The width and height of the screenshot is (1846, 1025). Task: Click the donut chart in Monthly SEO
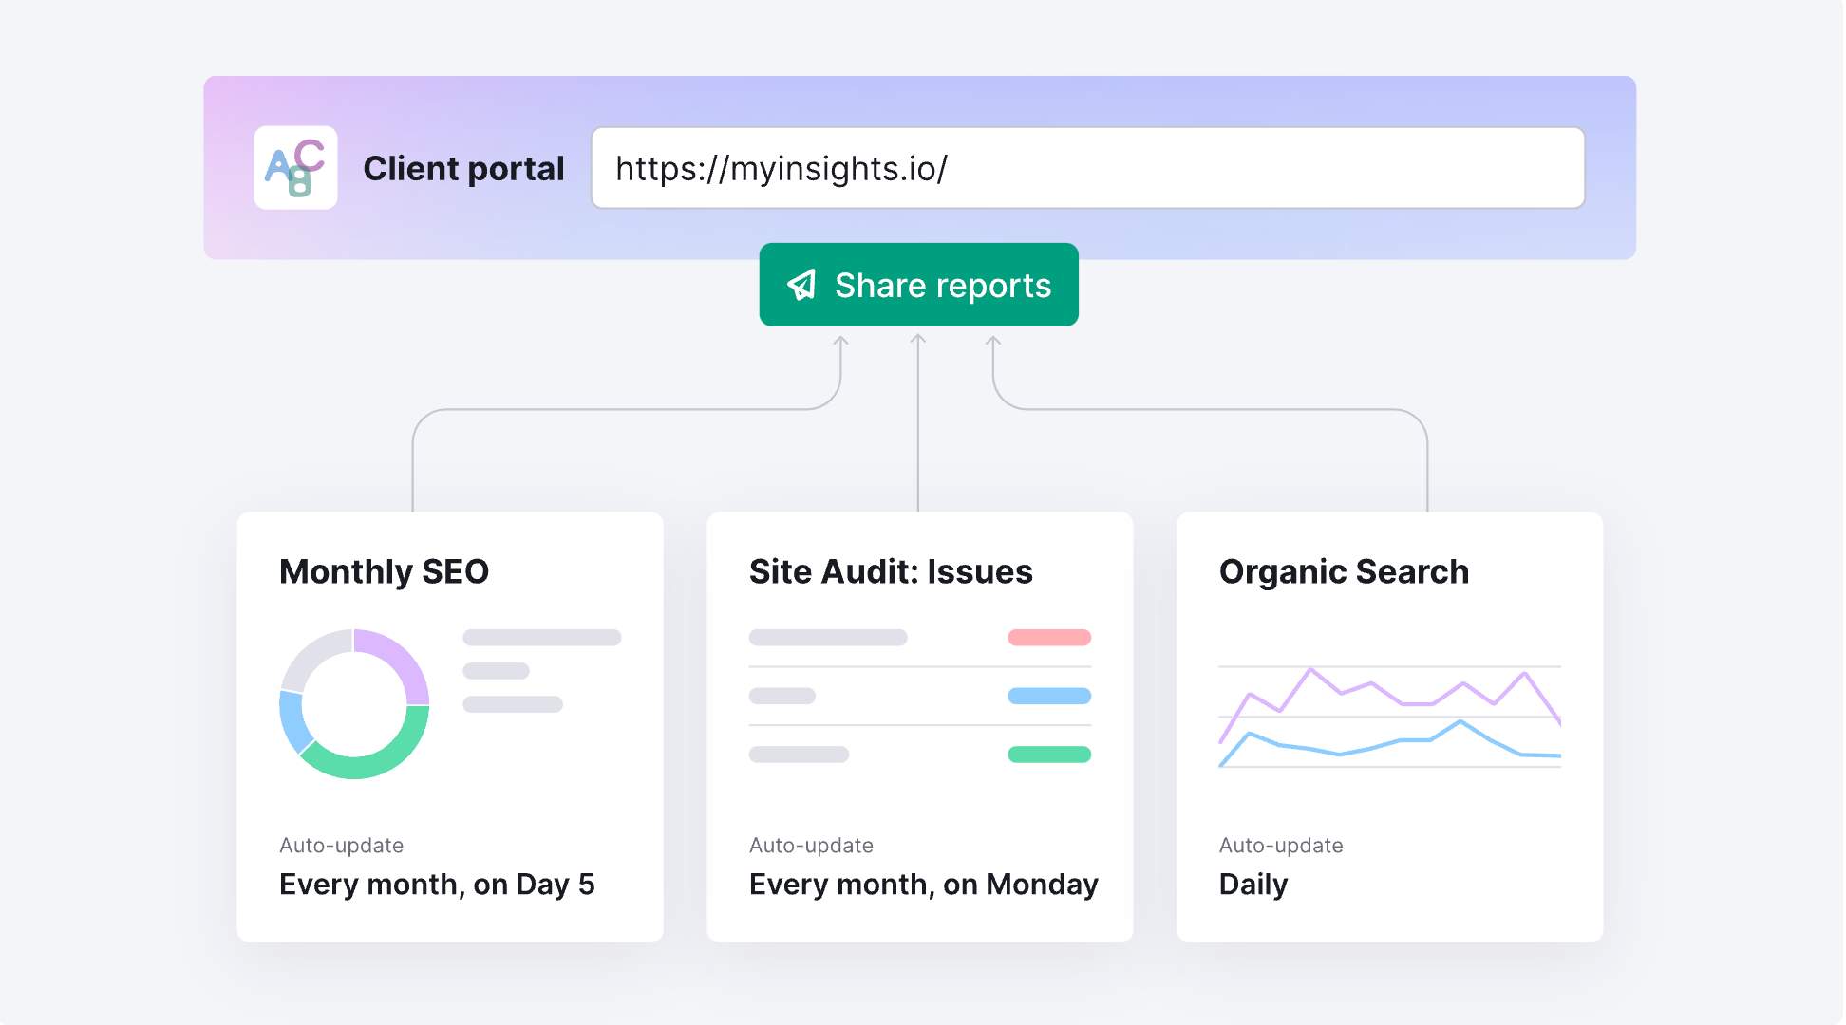coord(354,704)
